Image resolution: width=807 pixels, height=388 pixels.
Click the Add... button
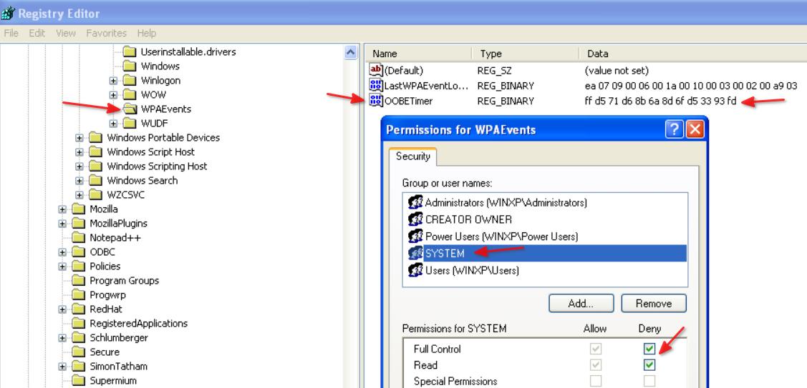tap(581, 304)
